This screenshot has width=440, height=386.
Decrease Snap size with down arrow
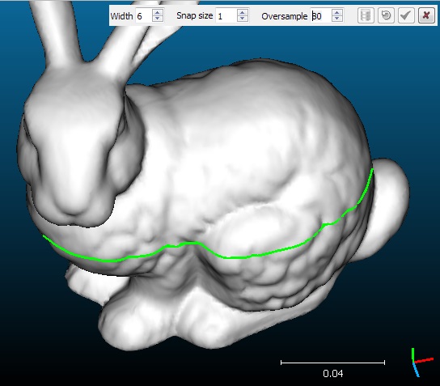[x=243, y=19]
